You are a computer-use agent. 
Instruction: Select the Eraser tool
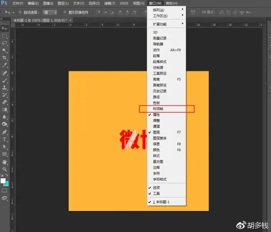5,102
